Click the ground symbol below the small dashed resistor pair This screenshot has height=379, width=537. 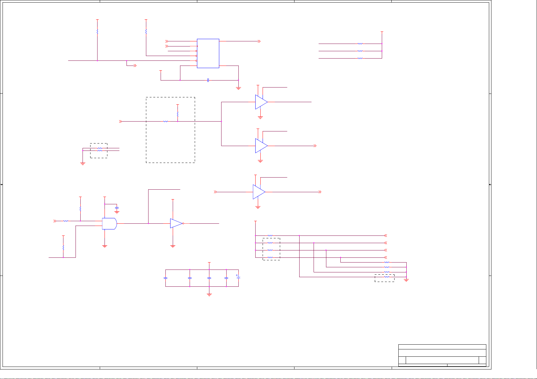[83, 164]
